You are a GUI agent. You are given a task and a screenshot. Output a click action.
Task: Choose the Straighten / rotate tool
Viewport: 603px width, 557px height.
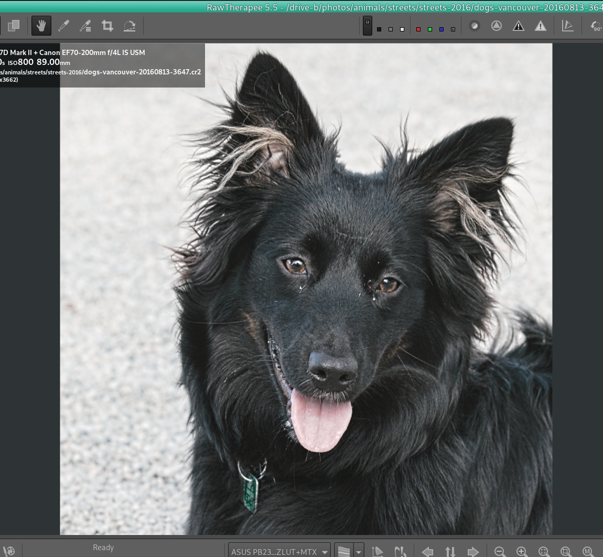pos(130,26)
